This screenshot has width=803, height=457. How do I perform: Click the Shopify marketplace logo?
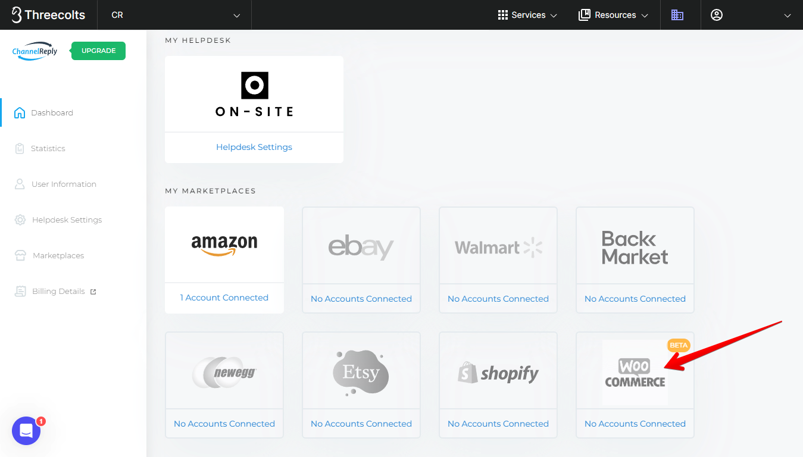point(498,373)
